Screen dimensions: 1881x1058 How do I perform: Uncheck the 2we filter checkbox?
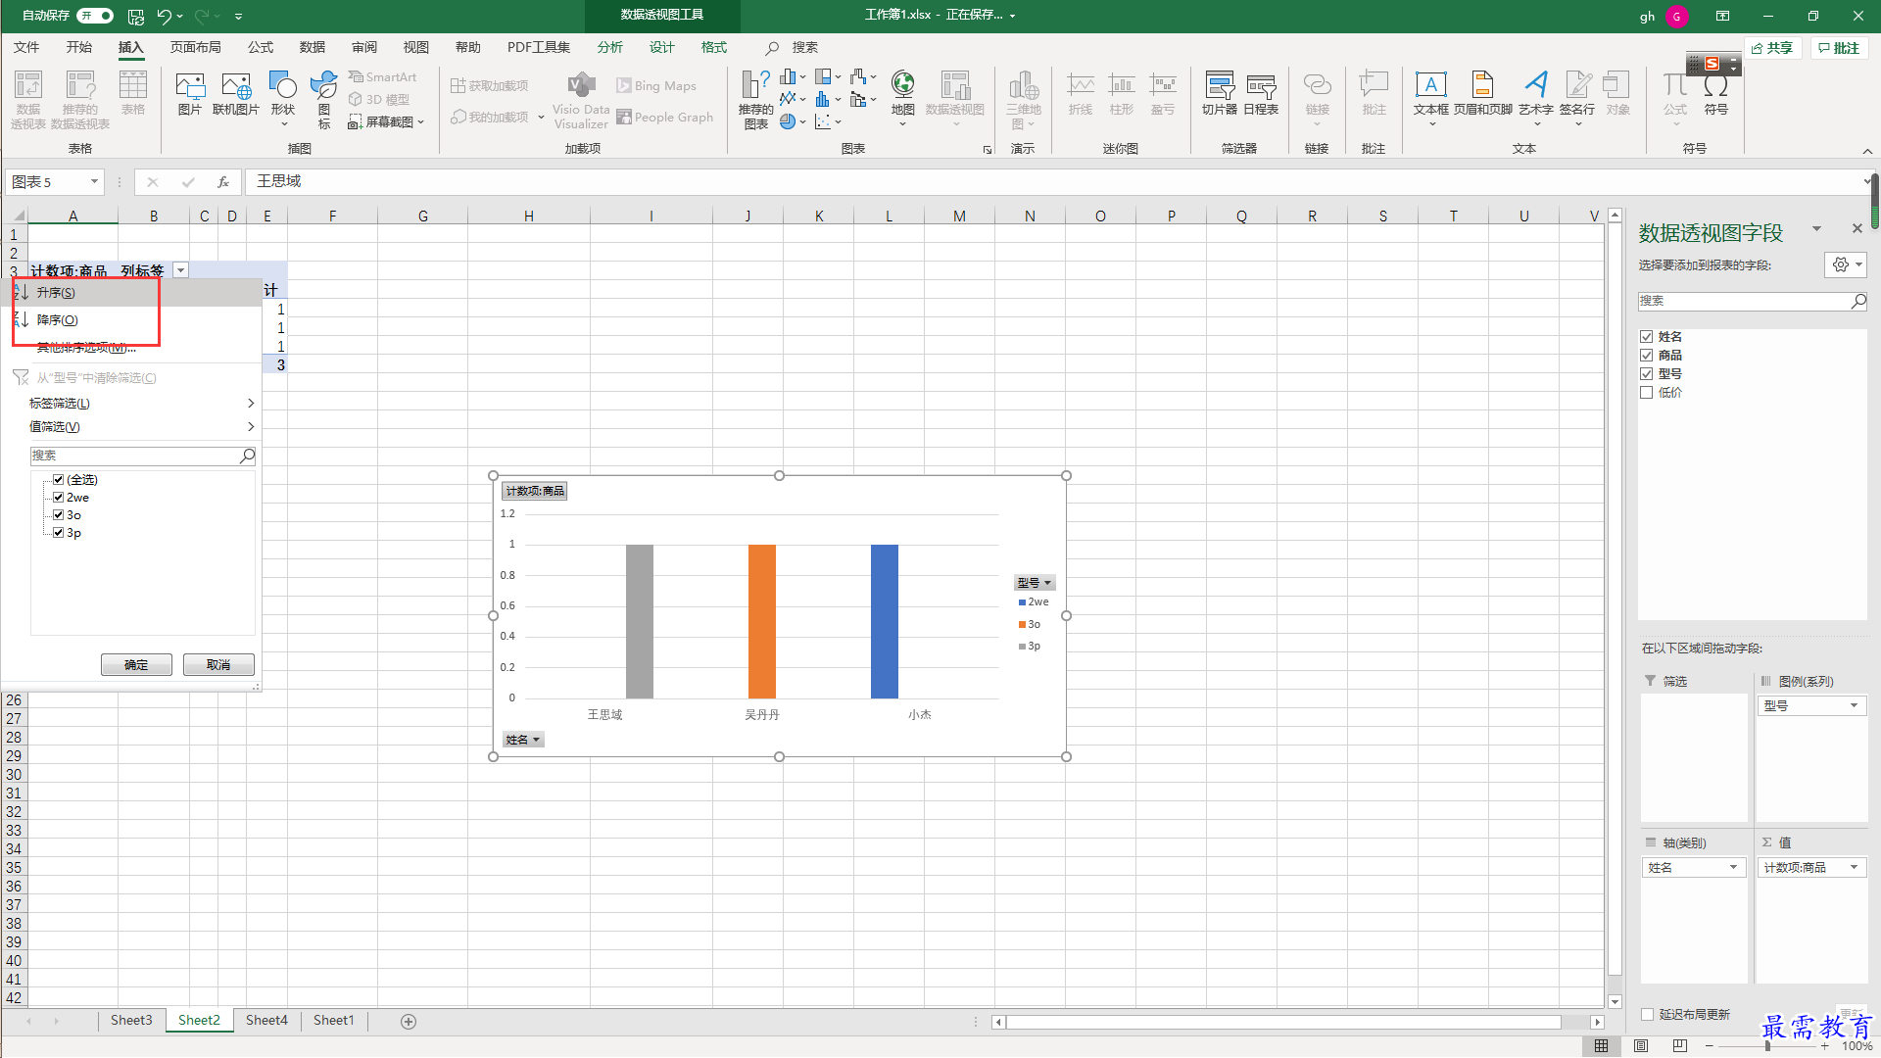[x=58, y=498]
